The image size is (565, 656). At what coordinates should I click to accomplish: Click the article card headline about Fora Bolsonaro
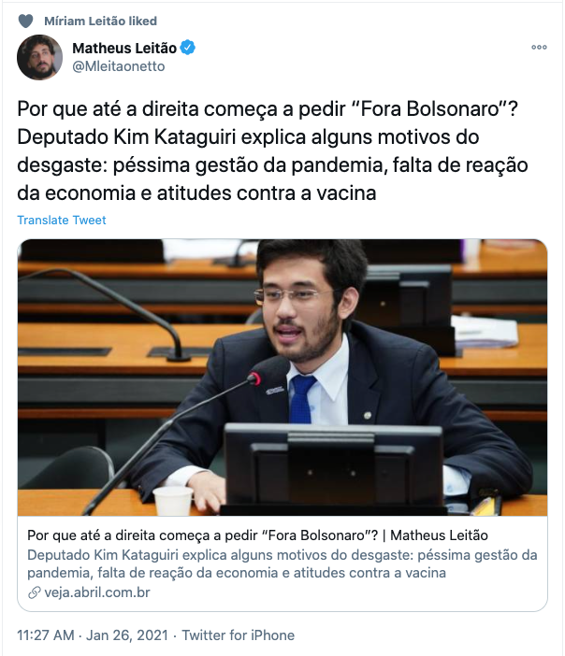[257, 535]
